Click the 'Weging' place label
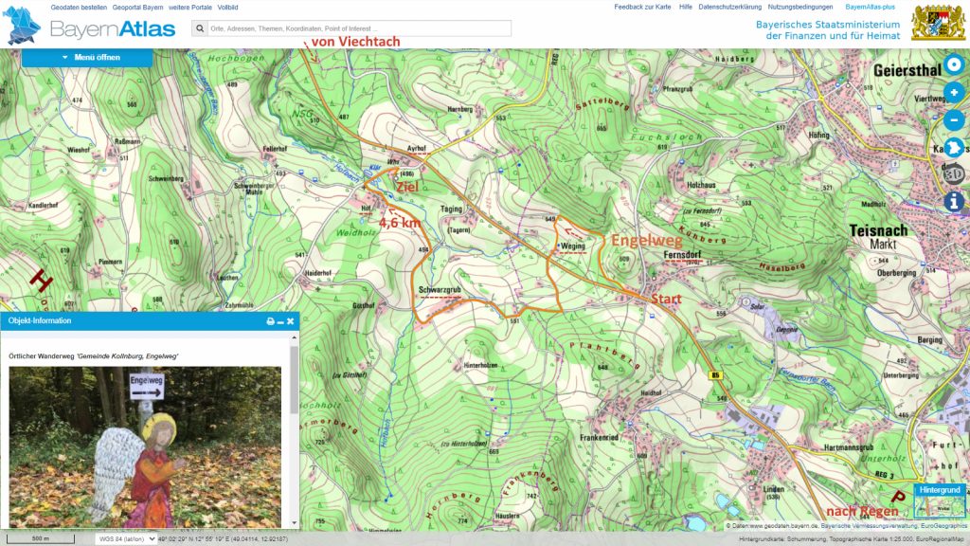Screen dimensions: 970x546 coord(573,246)
